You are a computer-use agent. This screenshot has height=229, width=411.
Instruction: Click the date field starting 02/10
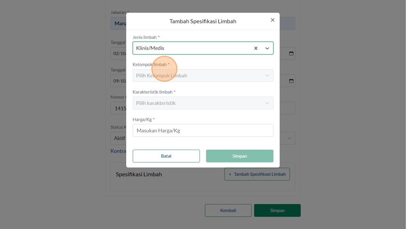click(119, 53)
